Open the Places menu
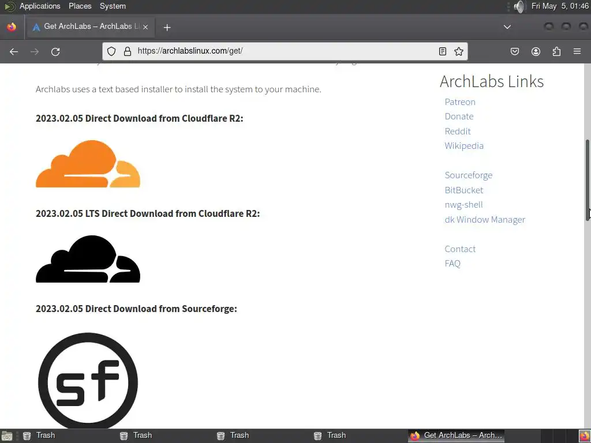Image resolution: width=591 pixels, height=443 pixels. coord(80,6)
